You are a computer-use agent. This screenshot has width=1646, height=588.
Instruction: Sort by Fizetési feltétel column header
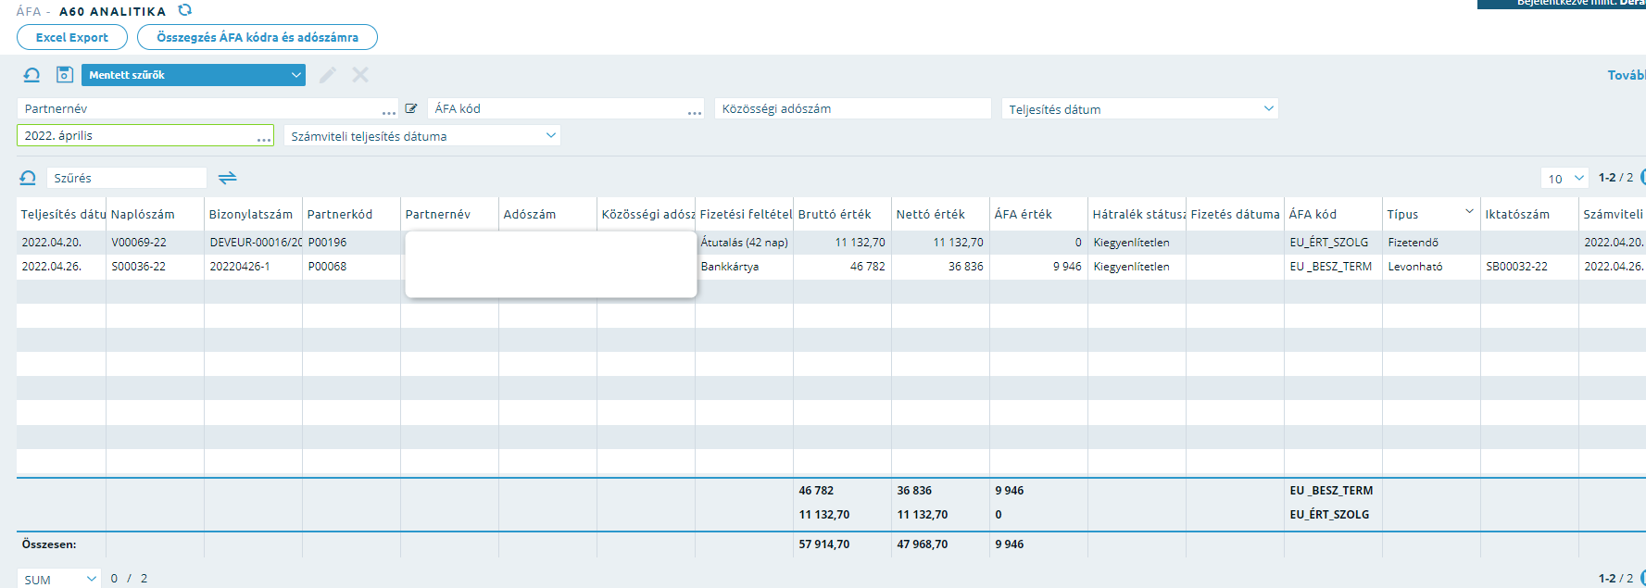pyautogui.click(x=746, y=214)
